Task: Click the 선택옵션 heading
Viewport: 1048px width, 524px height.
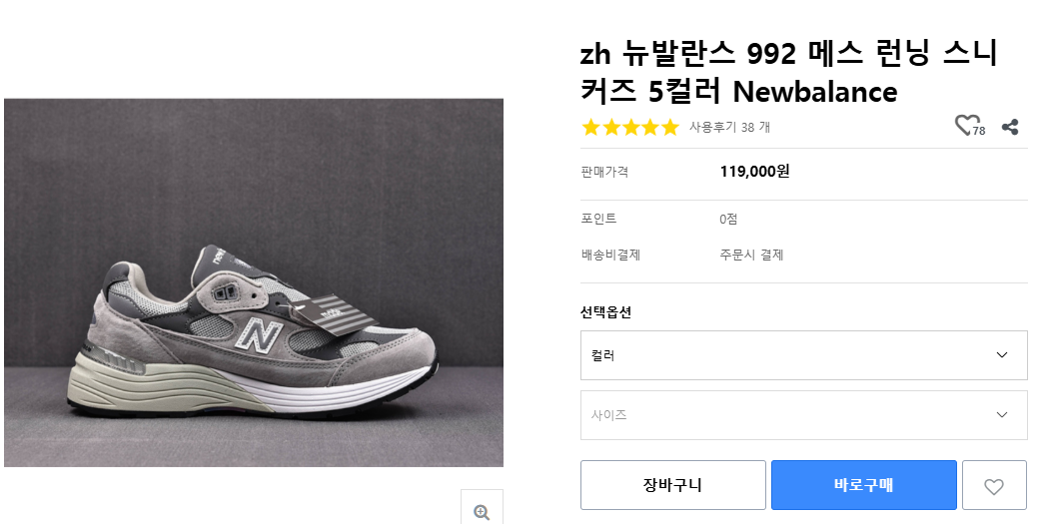Action: 606,311
